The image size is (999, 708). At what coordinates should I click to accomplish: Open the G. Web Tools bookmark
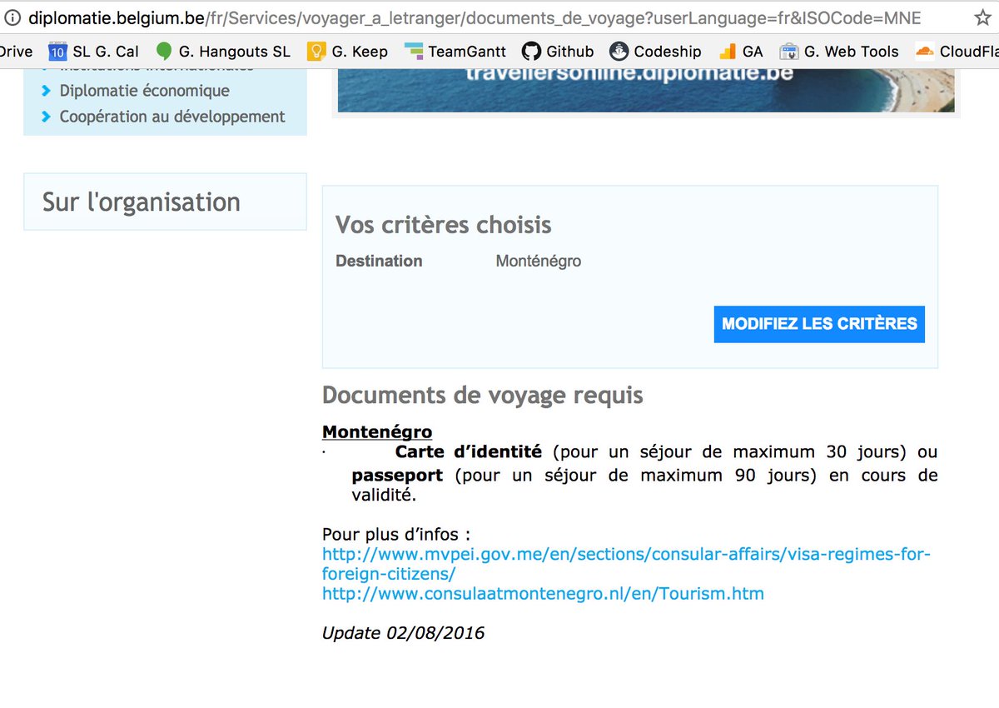click(839, 51)
